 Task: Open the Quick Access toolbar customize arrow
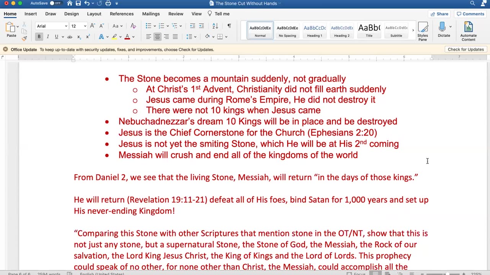pos(117,3)
